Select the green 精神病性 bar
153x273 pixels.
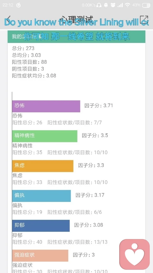coord(45,136)
